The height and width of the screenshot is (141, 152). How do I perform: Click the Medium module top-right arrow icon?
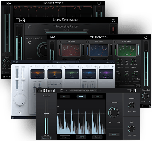pos(95,66)
